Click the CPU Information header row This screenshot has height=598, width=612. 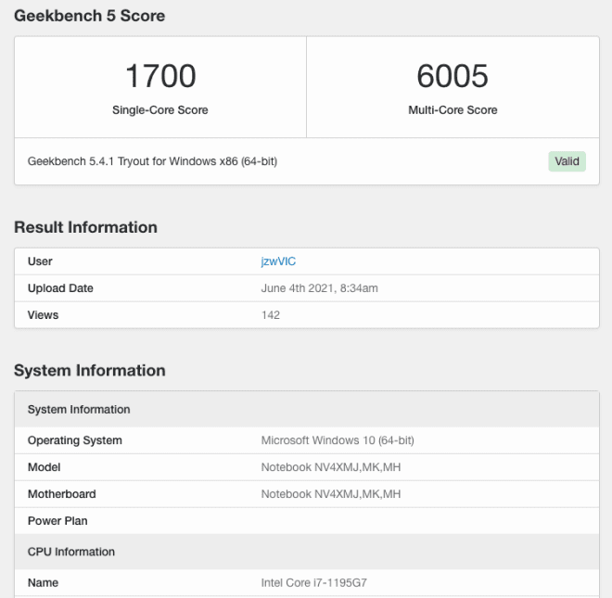pyautogui.click(x=307, y=552)
